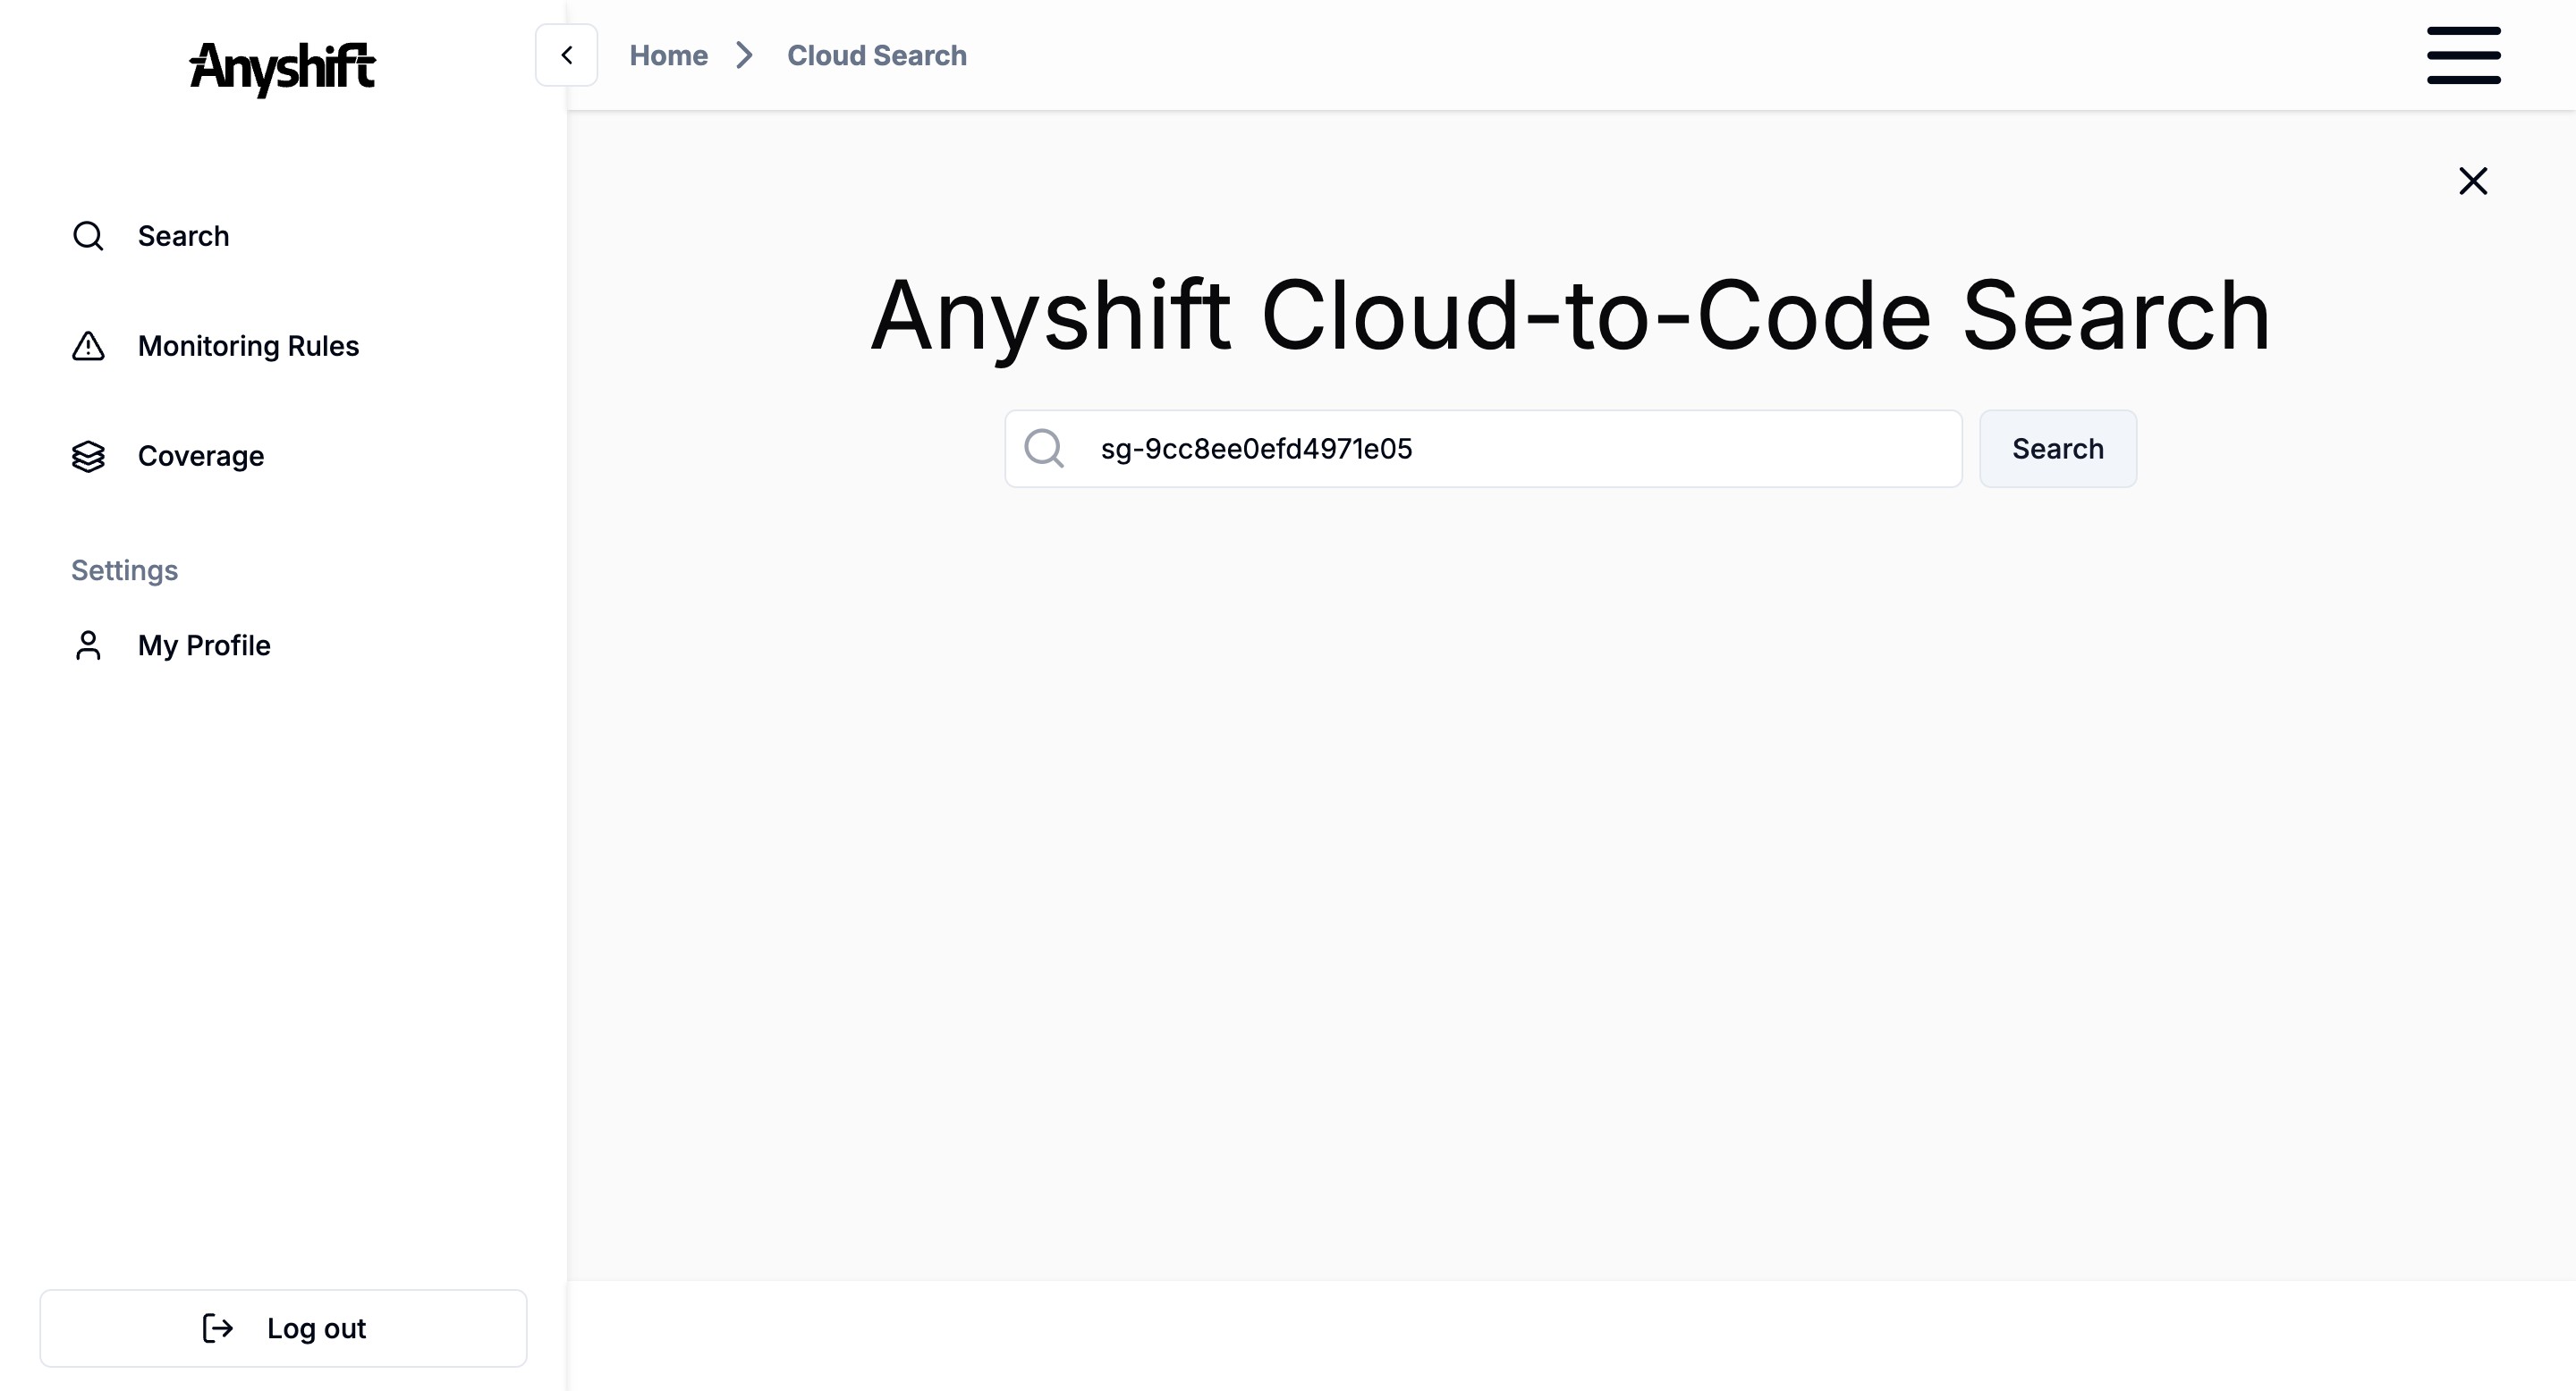Collapse the sidebar with the chevron button

point(566,55)
